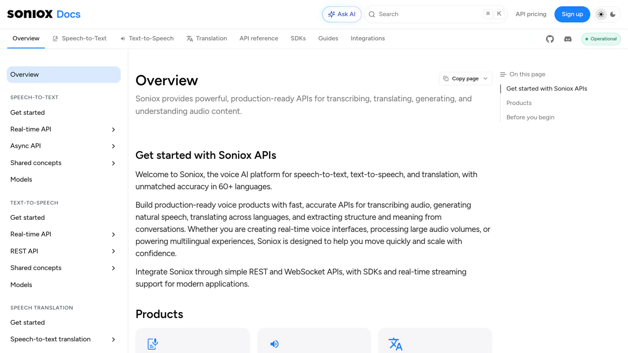Open Get started under Text-to-Speech section
Screen dimensions: 628x353
click(x=64, y=218)
